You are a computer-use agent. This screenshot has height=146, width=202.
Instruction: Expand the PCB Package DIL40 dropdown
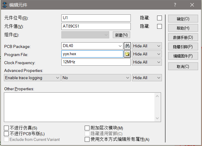pos(120,46)
